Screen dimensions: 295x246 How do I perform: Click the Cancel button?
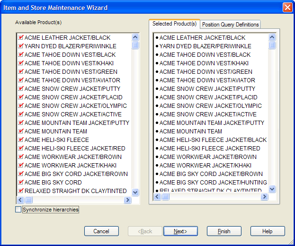(x=101, y=231)
